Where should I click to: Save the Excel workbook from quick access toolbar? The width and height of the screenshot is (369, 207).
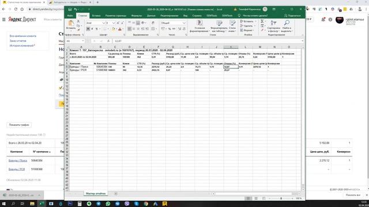(70, 9)
